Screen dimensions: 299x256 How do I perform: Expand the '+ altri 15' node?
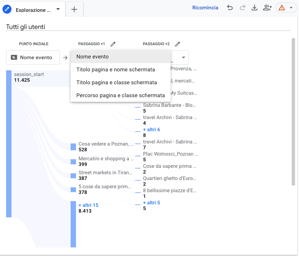click(x=88, y=205)
